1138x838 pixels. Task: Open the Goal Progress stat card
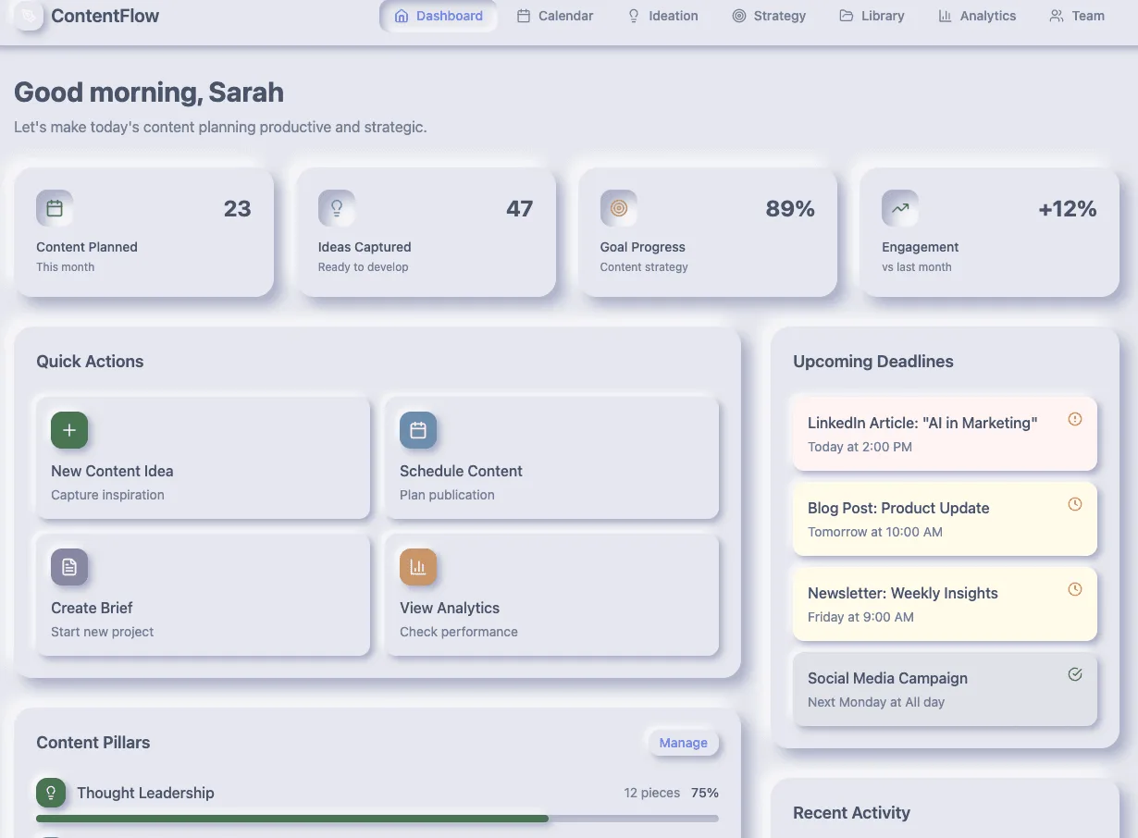tap(708, 232)
